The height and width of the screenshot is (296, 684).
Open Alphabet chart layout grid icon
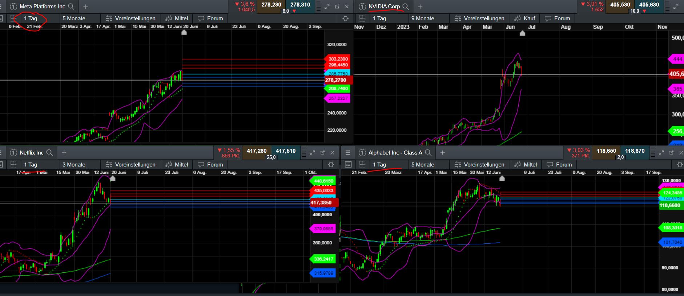coord(362,164)
